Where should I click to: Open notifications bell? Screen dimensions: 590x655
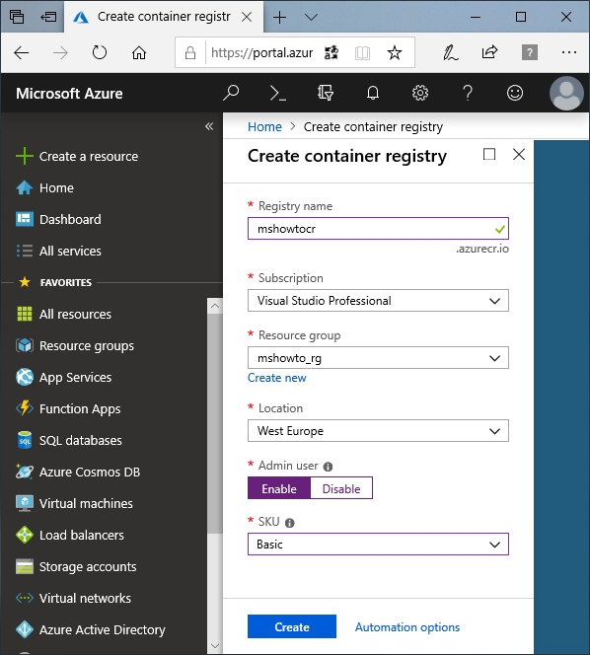coord(373,93)
